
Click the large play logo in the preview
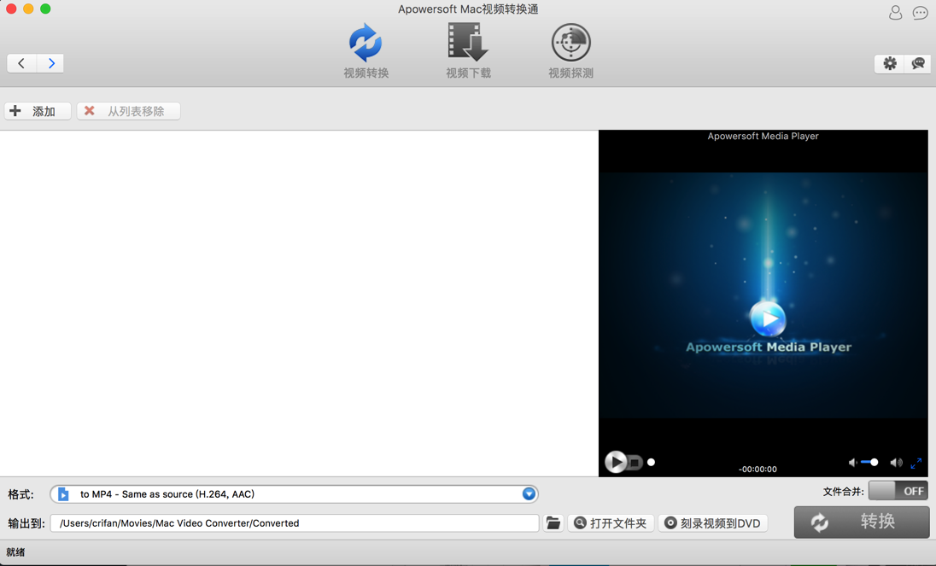pos(768,319)
